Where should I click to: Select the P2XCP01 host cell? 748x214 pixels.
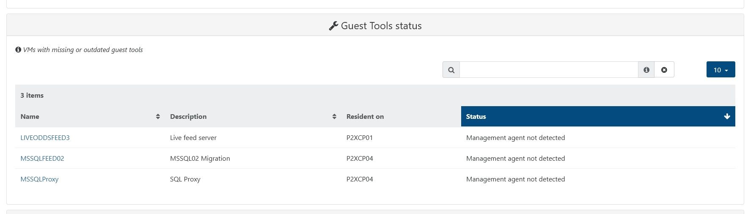pos(360,138)
